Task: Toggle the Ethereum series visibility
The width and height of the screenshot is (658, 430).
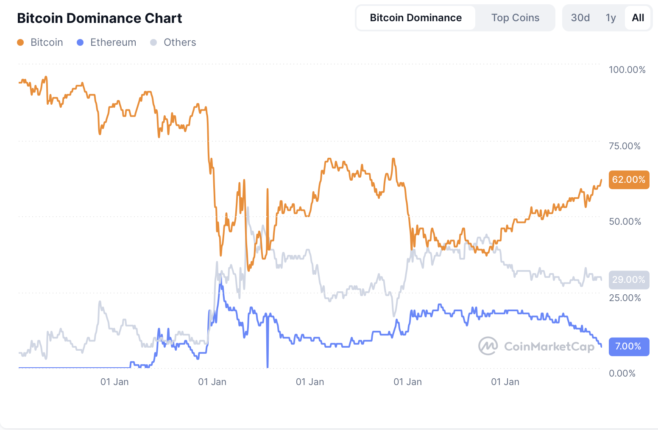Action: [113, 42]
